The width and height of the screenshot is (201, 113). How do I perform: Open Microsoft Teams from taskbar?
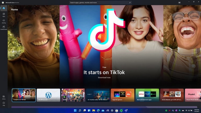tap(126, 110)
